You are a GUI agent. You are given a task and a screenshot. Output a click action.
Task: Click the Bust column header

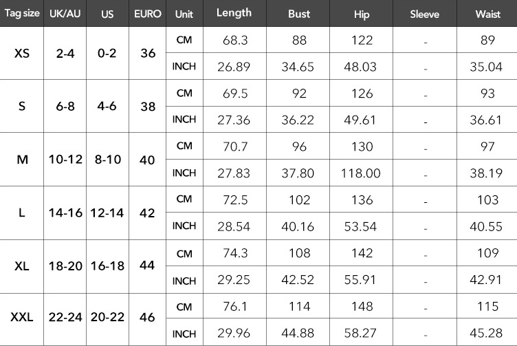[298, 14]
